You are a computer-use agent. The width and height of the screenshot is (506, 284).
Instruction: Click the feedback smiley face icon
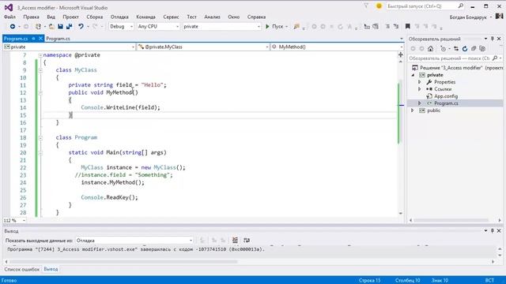coord(379,6)
